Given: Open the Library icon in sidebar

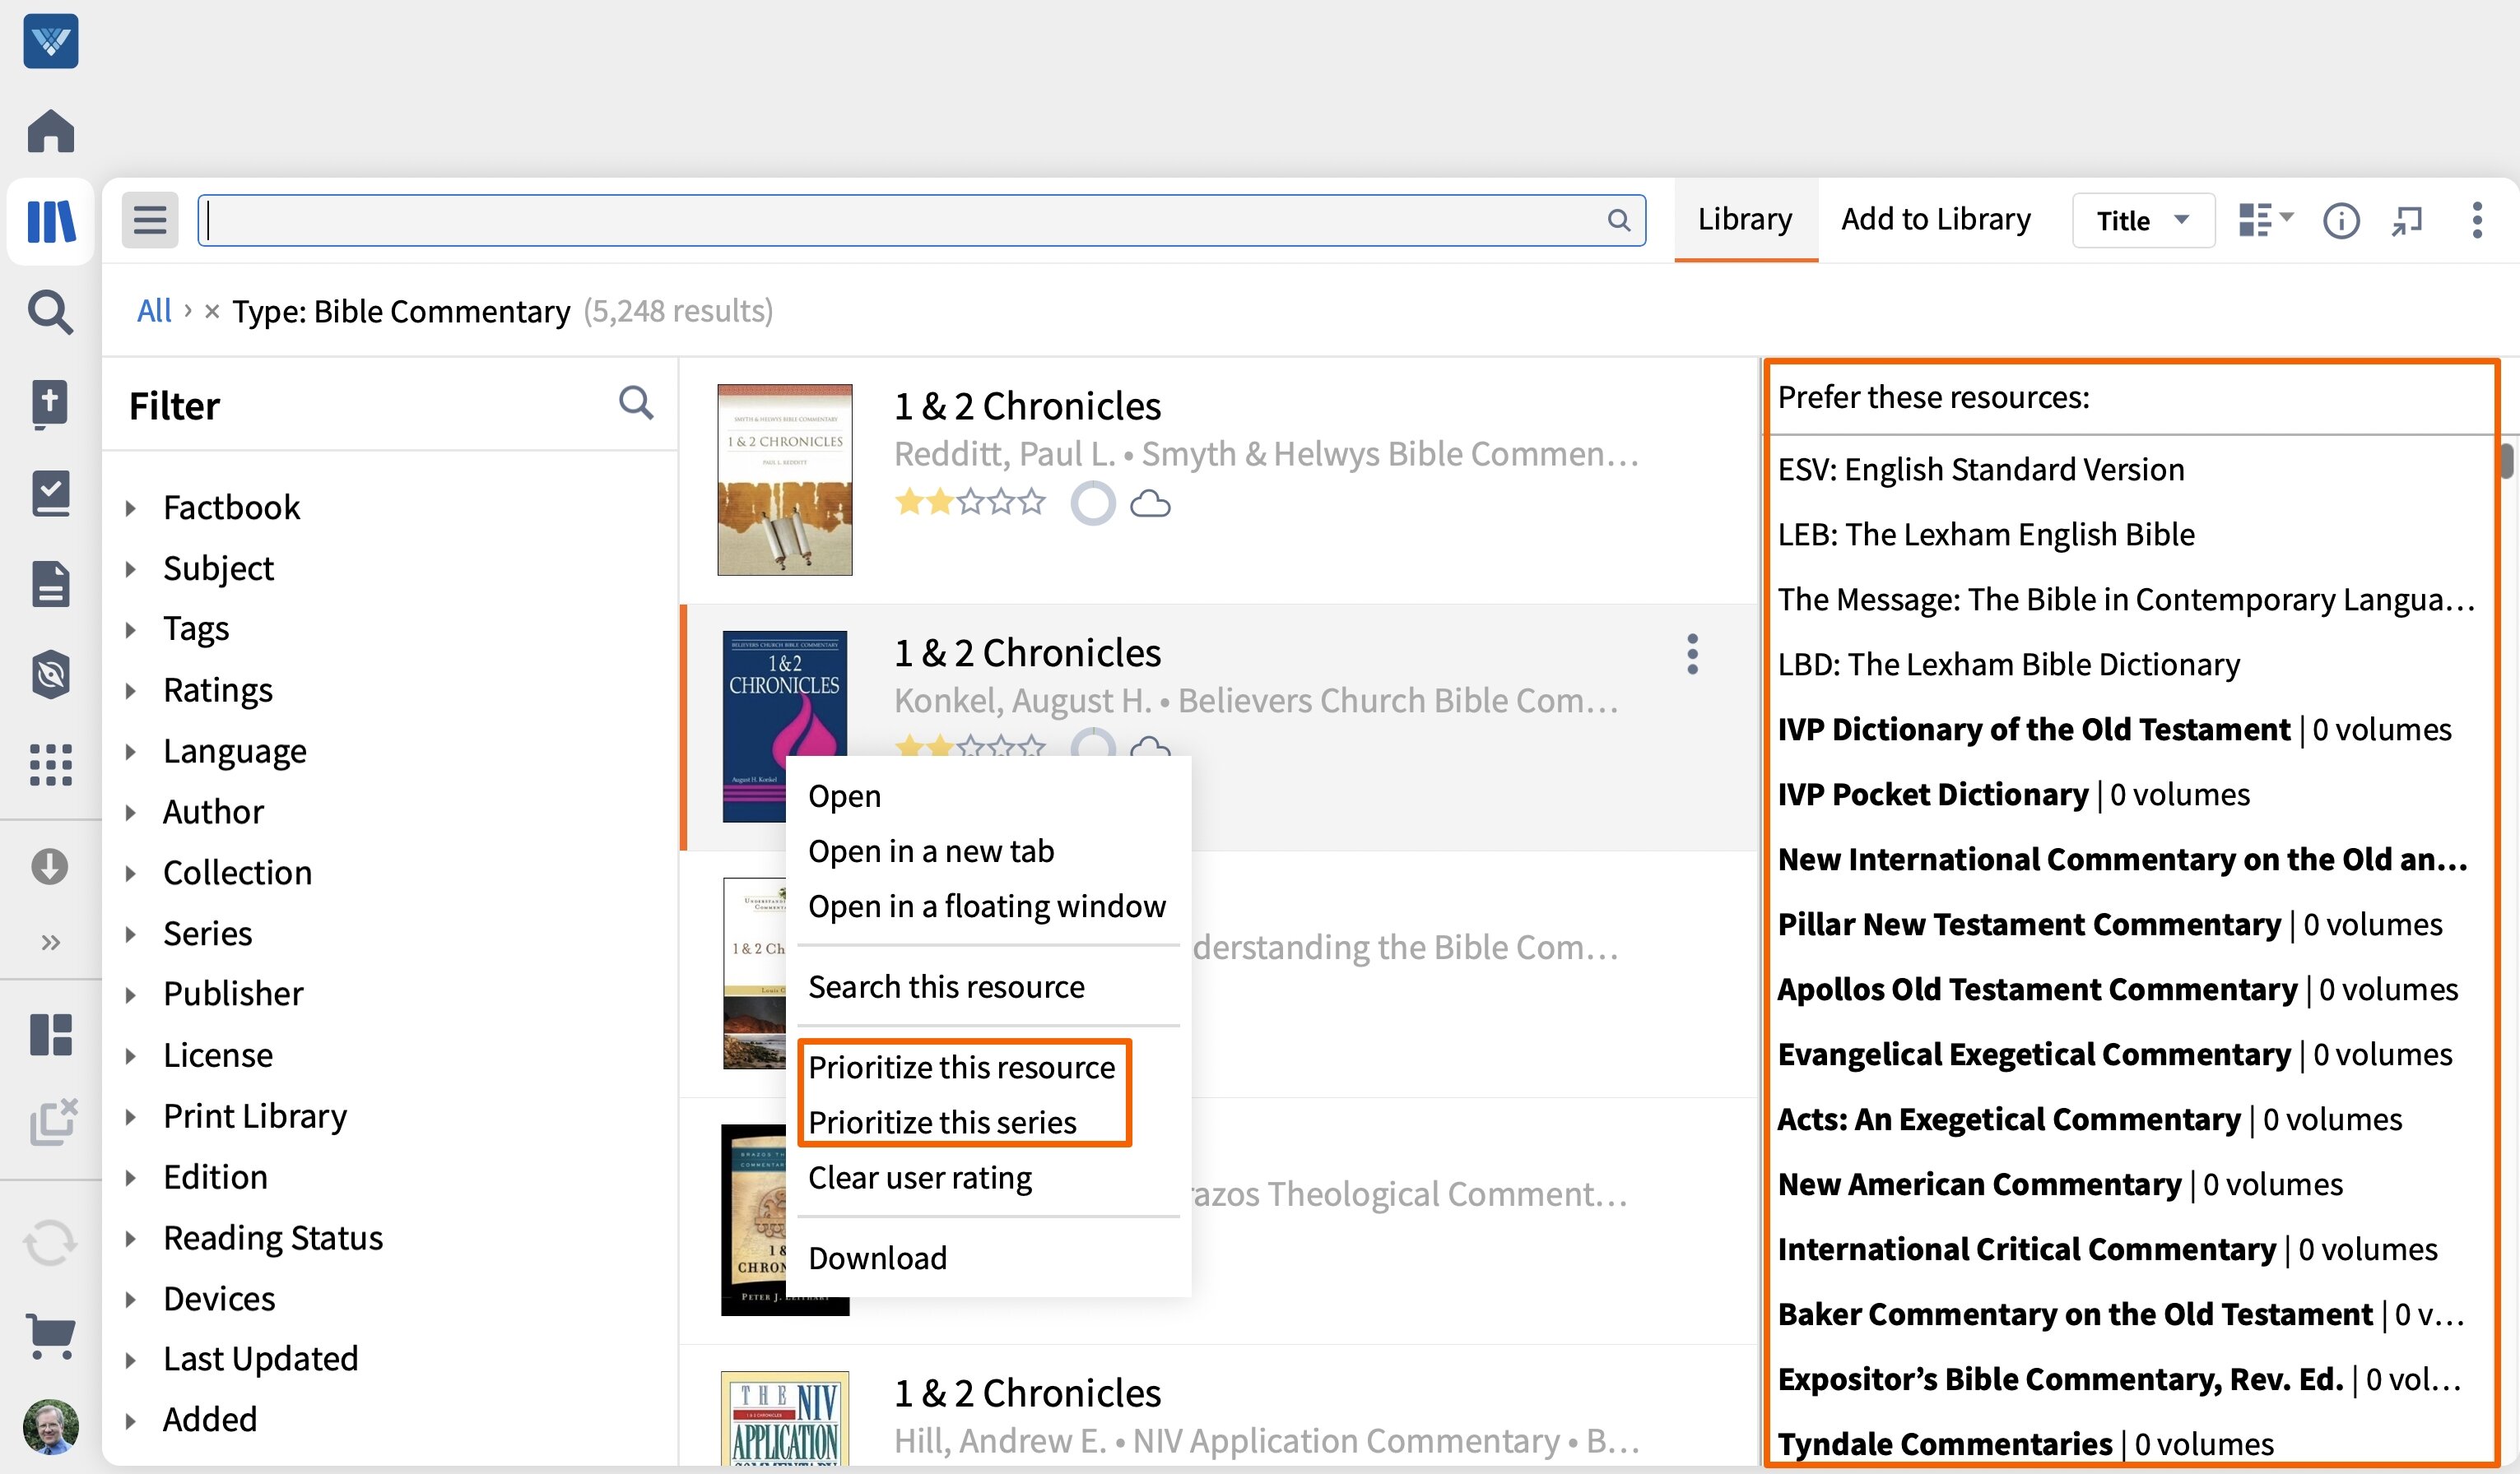Looking at the screenshot, I should click(51, 220).
